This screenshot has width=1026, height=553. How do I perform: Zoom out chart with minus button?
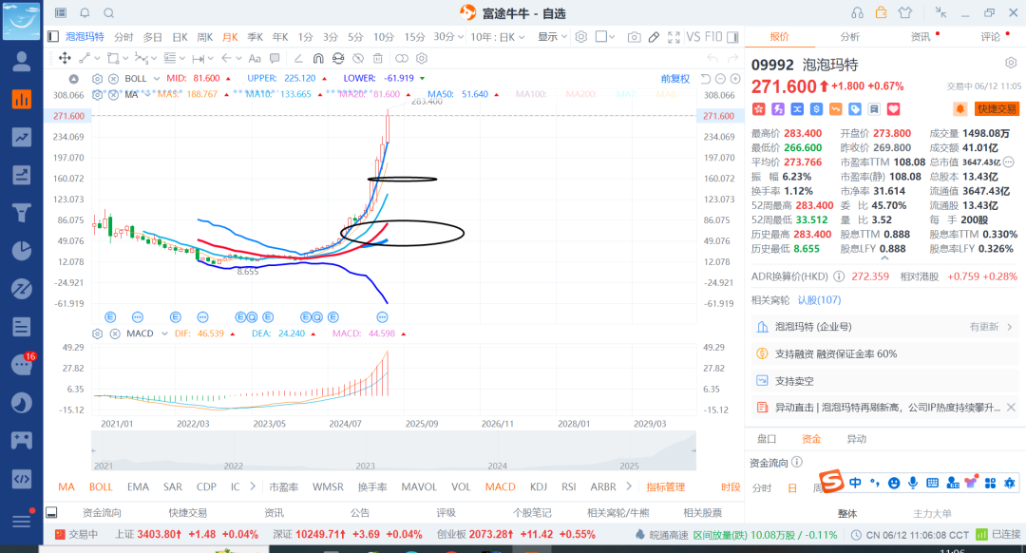point(720,79)
